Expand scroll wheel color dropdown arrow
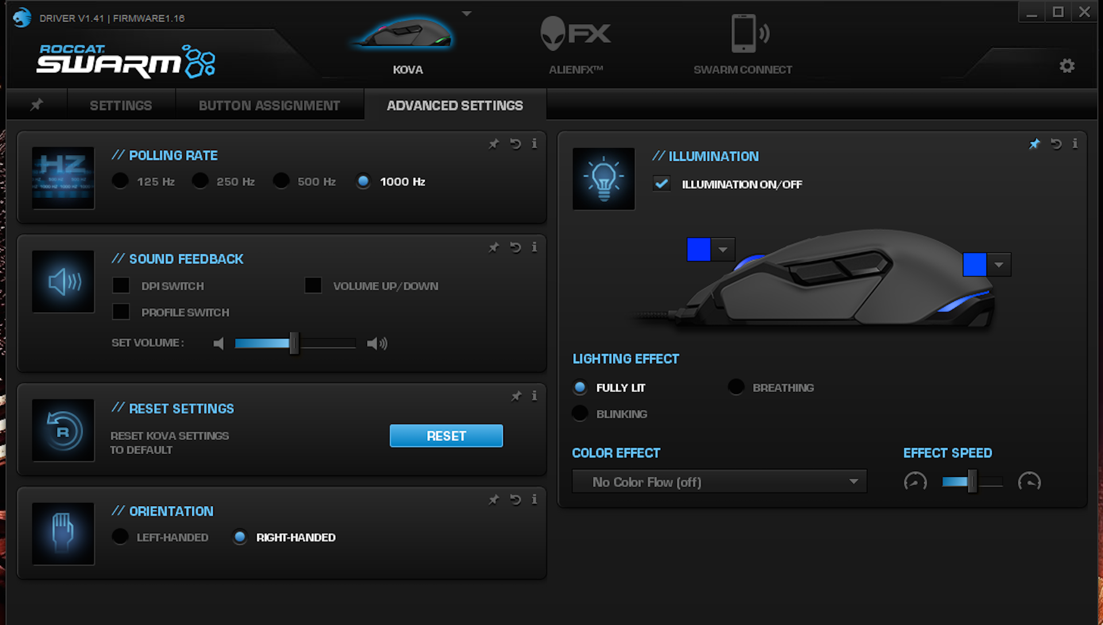 (723, 250)
